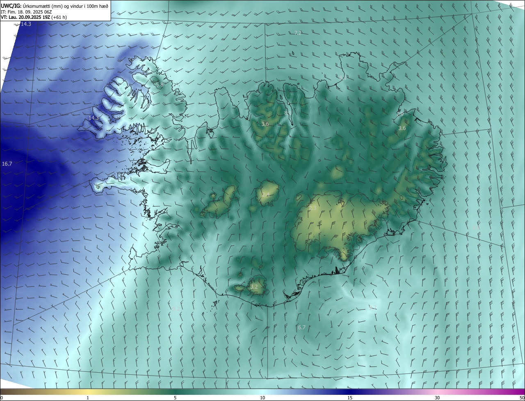Click the 14.3 value just below the title box
Screen dimensions: 525x401
pyautogui.click(x=25, y=24)
